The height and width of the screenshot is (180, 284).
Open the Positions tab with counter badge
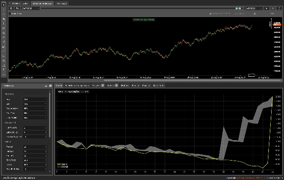pyautogui.click(x=98, y=85)
